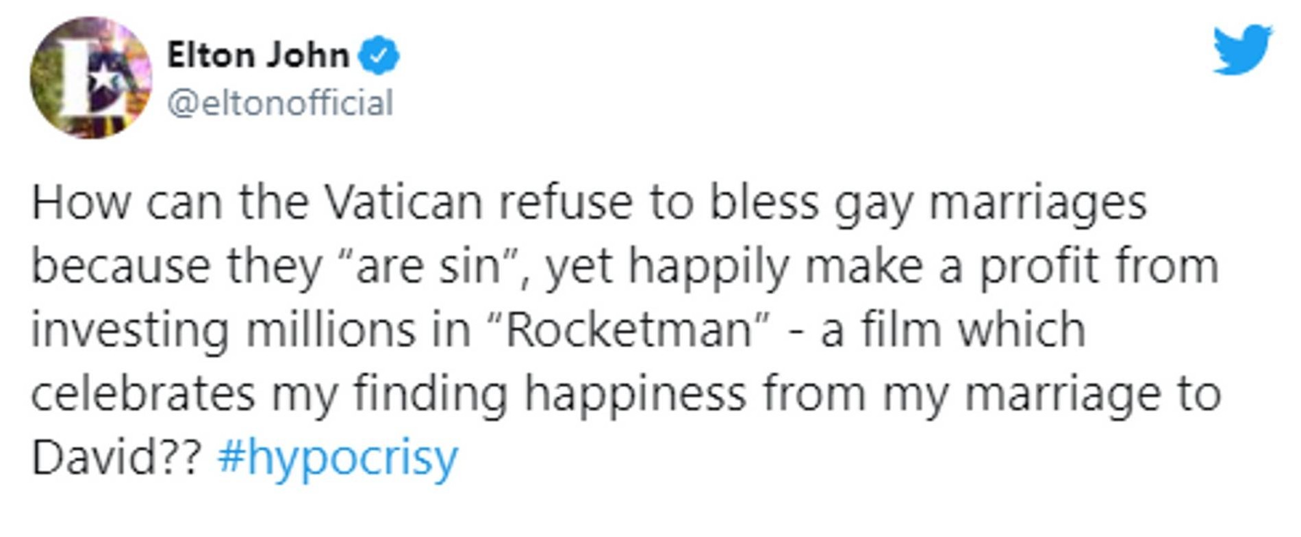Image resolution: width=1301 pixels, height=537 pixels.
Task: Click the Twitter bird logo
Action: [1242, 49]
